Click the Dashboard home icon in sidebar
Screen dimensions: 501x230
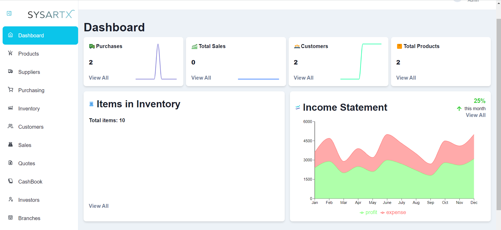[10, 35]
